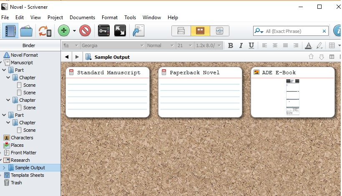The image size is (342, 196).
Task: Toggle bold formatting
Action: (231, 45)
